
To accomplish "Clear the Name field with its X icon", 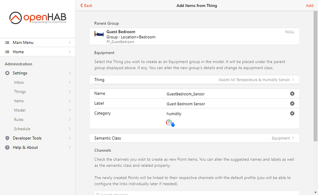I will [x=292, y=94].
